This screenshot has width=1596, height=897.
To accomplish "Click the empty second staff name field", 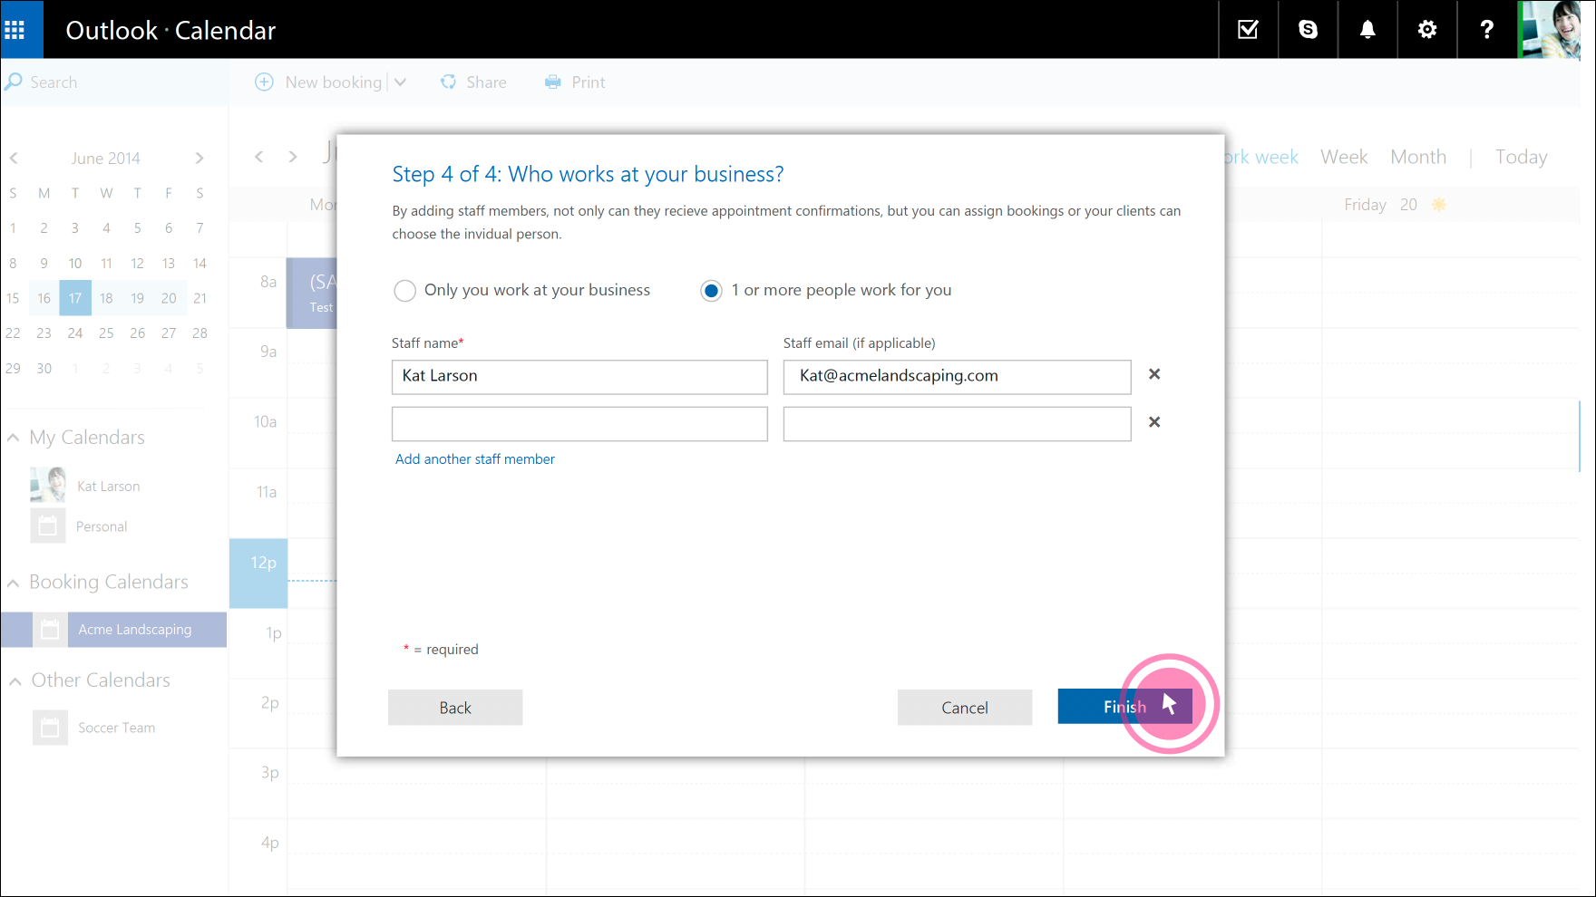I will click(579, 424).
